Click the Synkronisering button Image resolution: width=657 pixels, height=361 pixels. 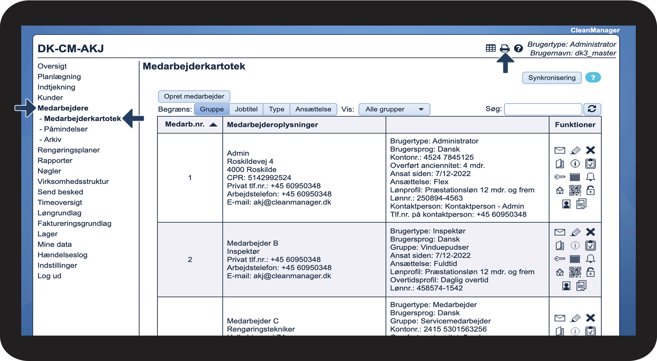click(x=552, y=78)
